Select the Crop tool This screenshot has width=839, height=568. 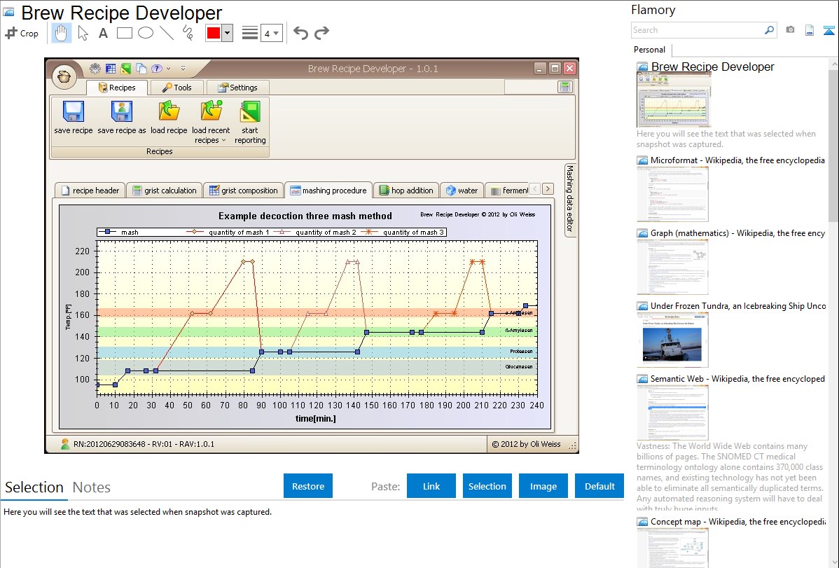click(x=22, y=33)
